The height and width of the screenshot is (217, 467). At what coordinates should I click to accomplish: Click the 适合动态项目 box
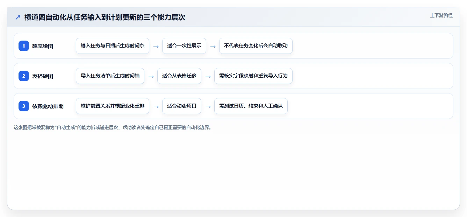[x=182, y=106]
